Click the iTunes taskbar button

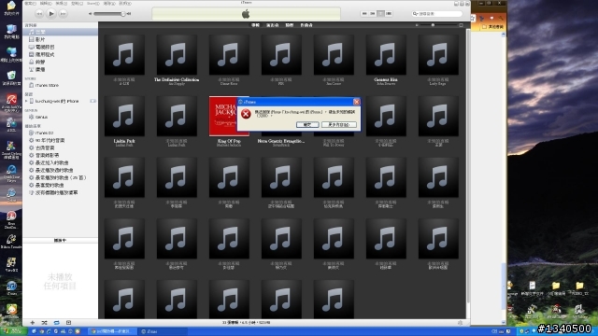pos(162,331)
